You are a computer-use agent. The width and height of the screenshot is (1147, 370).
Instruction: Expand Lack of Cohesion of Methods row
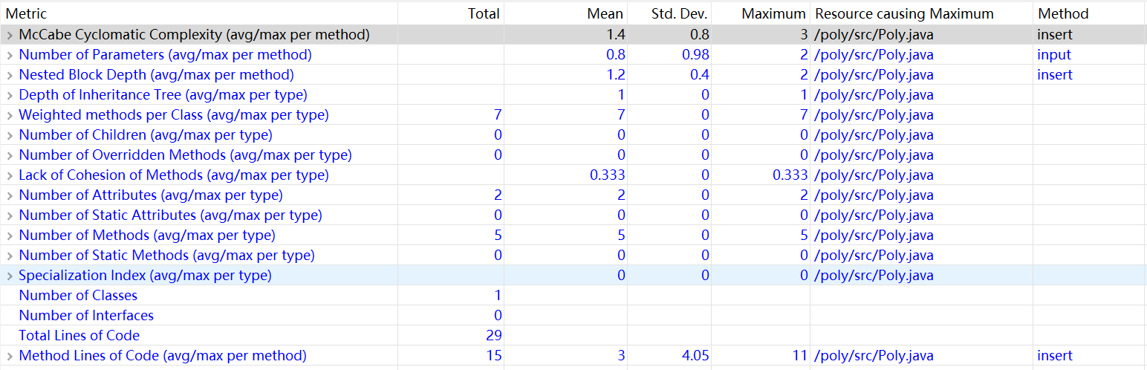pyautogui.click(x=9, y=175)
